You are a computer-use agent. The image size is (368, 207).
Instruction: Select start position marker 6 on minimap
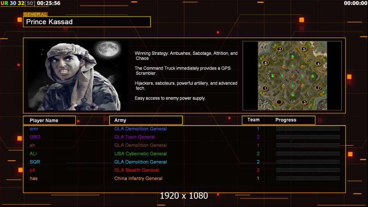click(265, 62)
